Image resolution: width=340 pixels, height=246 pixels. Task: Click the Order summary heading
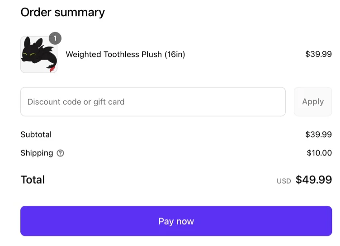(62, 12)
